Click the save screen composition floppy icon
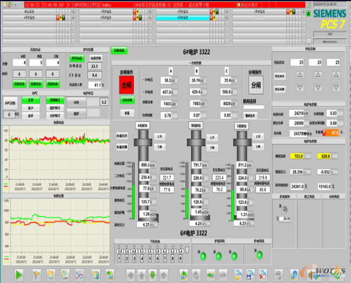The image size is (351, 283). (250, 275)
